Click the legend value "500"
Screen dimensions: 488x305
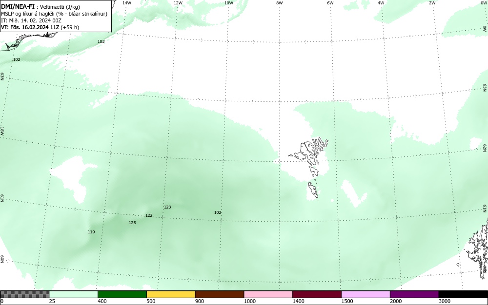pyautogui.click(x=151, y=301)
